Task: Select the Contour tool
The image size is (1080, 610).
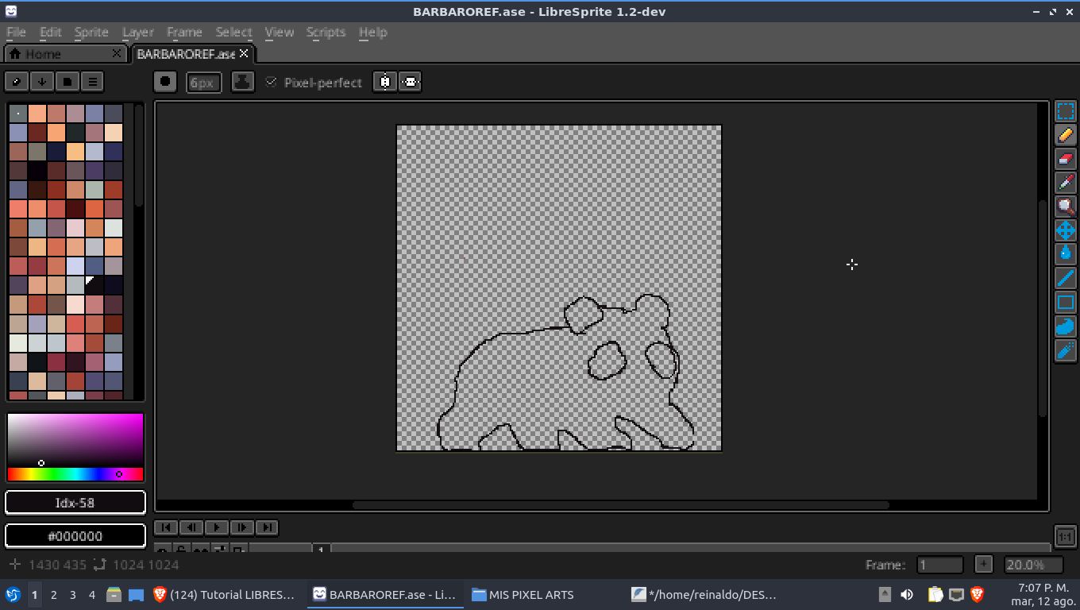Action: pos(1065,326)
